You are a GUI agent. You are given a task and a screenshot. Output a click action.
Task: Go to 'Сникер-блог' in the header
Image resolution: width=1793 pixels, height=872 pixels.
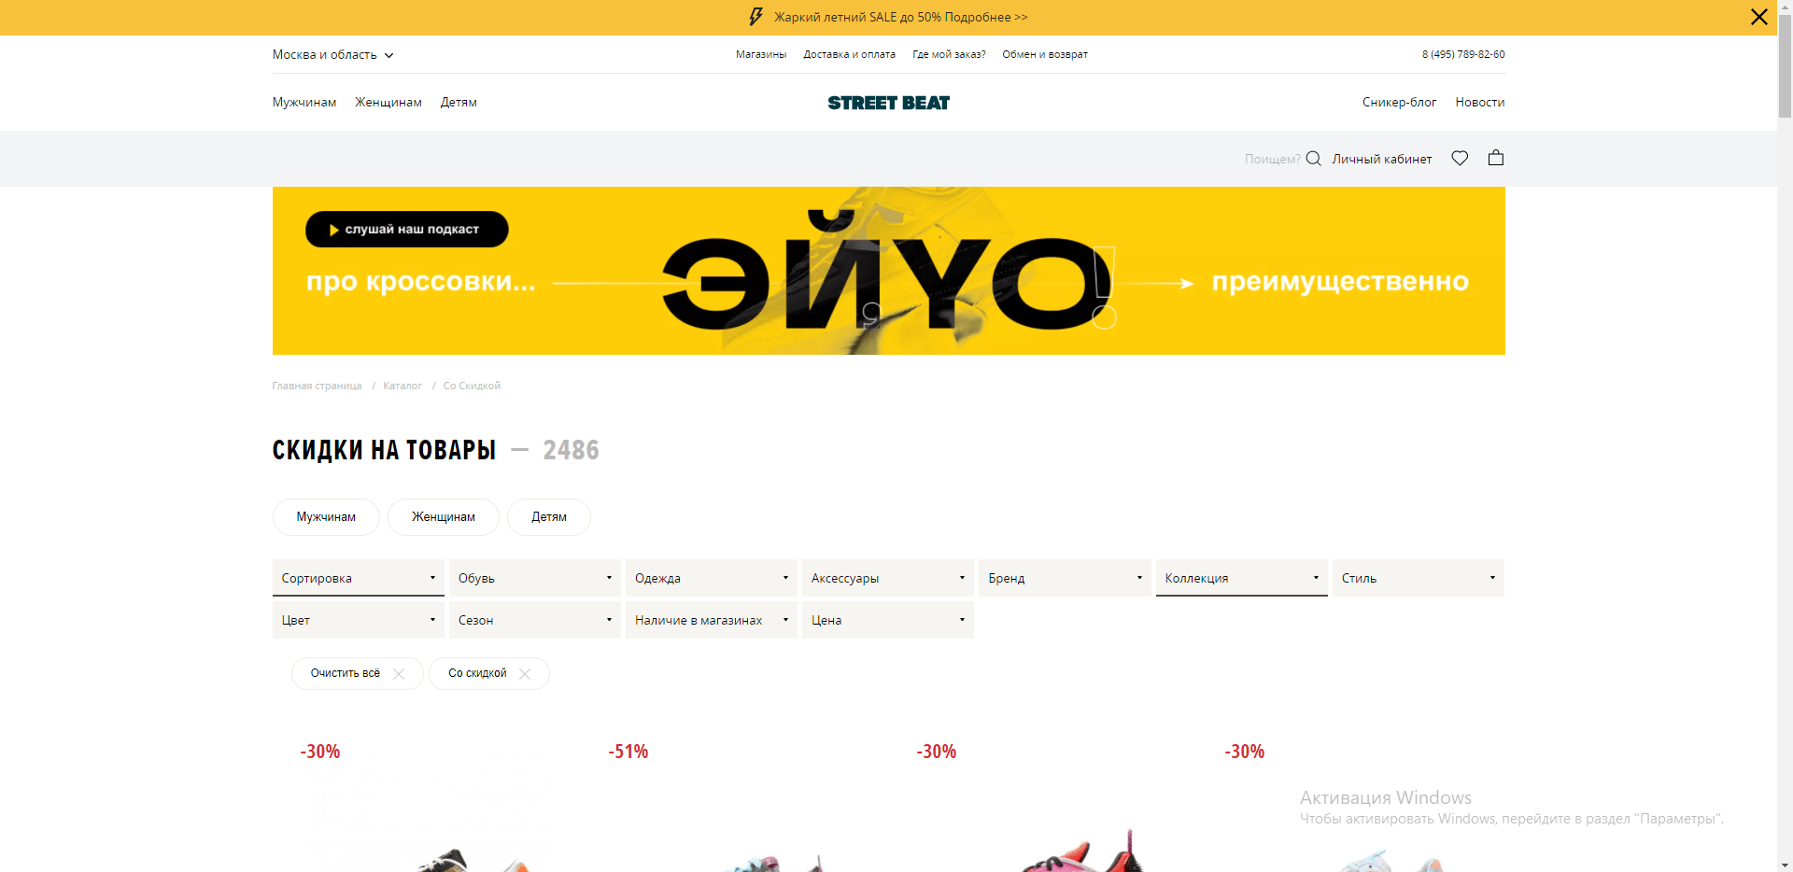(1399, 102)
